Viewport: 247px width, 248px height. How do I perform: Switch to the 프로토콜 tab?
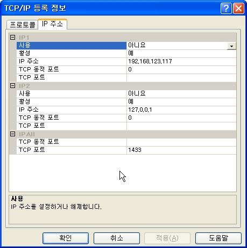[23, 25]
